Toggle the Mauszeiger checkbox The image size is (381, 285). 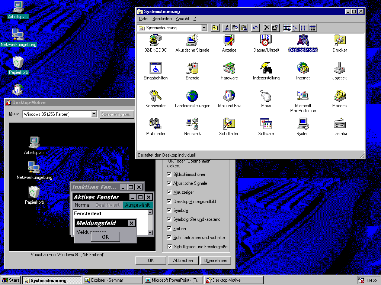click(169, 192)
